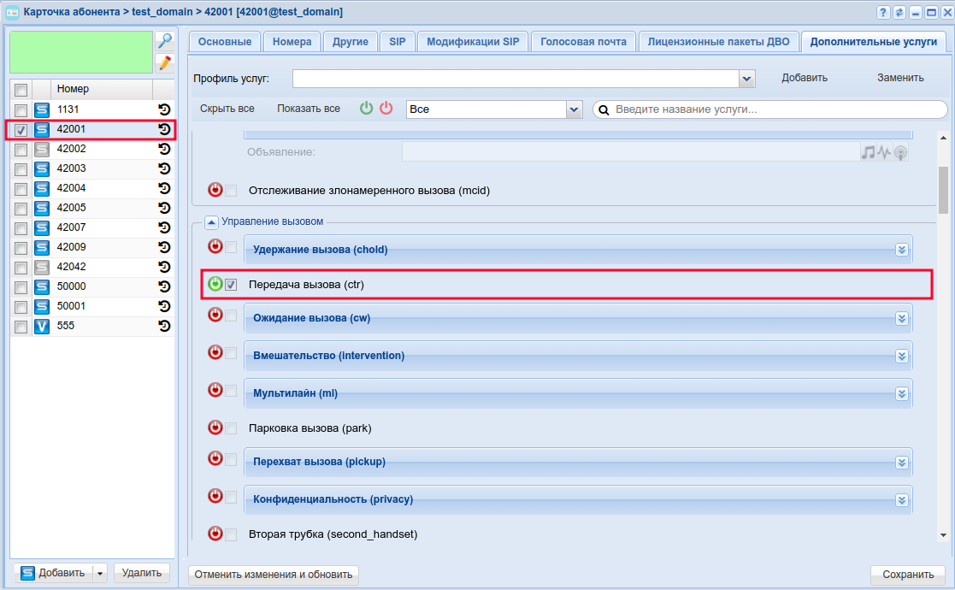The height and width of the screenshot is (590, 955).
Task: Collapse the Управление вызовом group
Action: coord(211,222)
